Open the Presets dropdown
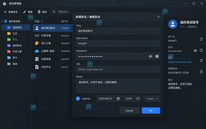206x129 pixels. [x=152, y=99]
